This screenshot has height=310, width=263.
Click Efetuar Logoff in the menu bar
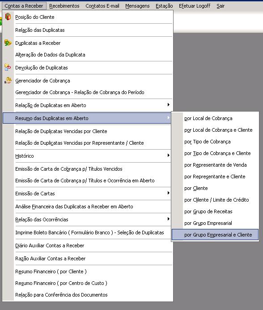[x=195, y=6]
